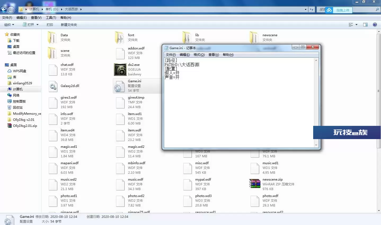The height and width of the screenshot is (225, 381).
Task: Open Notepad 查看(V) menu
Action: coord(214,55)
